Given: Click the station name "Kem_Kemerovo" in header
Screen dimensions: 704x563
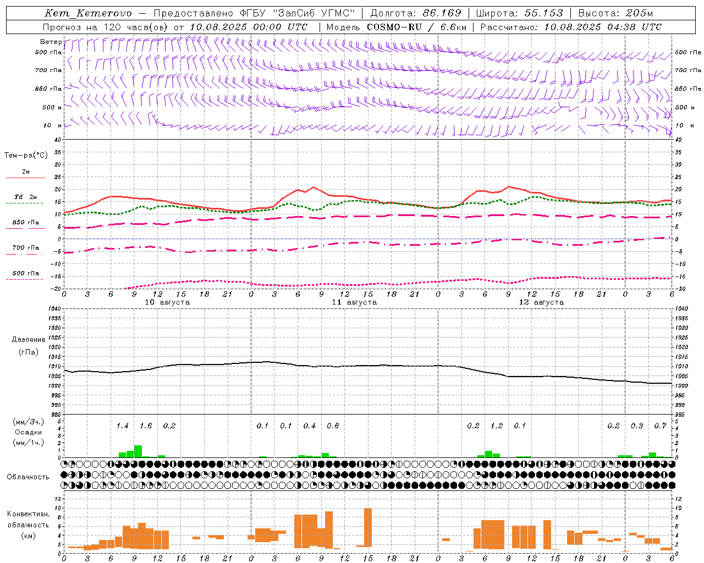Looking at the screenshot, I should point(88,13).
